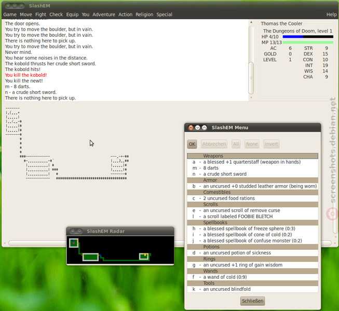This screenshot has width=339, height=311.
Task: Click the All button
Action: pyautogui.click(x=236, y=144)
